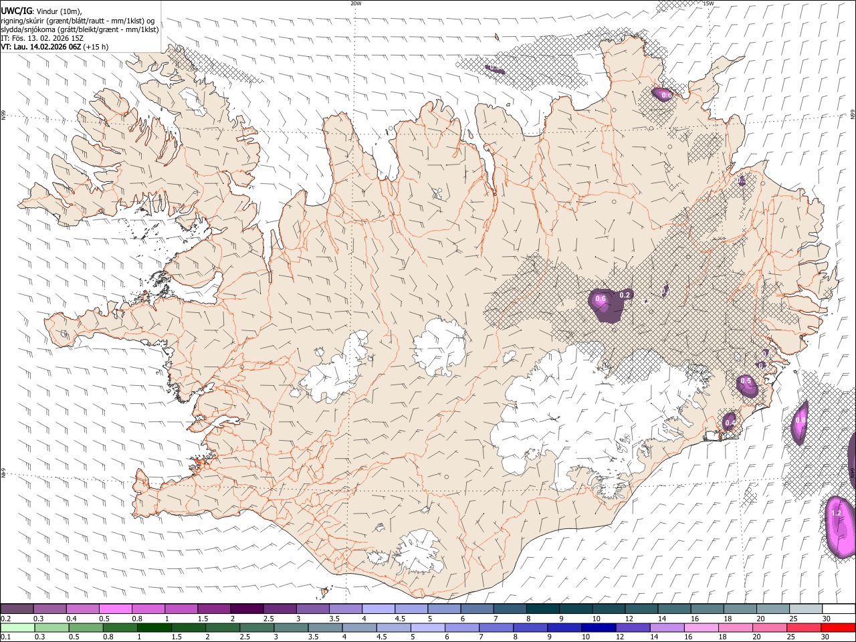Pick the darkest purple 2 swatch in upper legend
The image size is (856, 642).
(x=246, y=609)
